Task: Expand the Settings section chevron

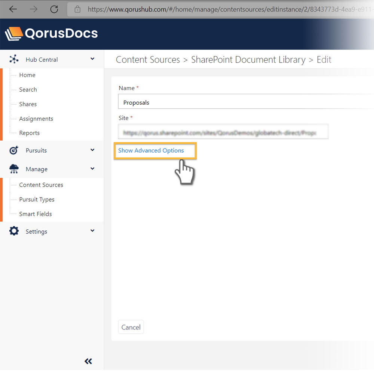Action: point(92,231)
